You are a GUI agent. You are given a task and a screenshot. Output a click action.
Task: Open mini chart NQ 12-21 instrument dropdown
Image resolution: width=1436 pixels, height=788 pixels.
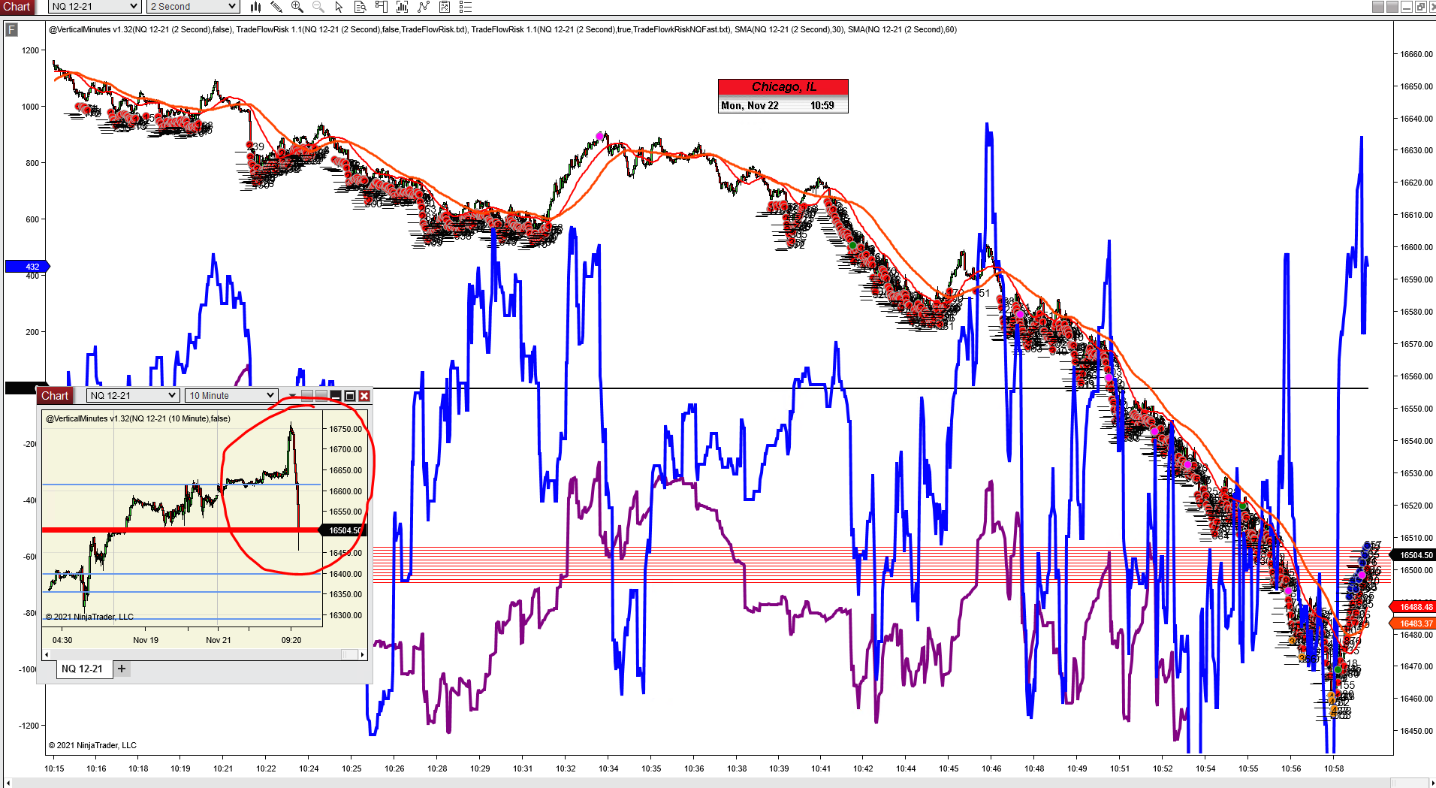(133, 396)
